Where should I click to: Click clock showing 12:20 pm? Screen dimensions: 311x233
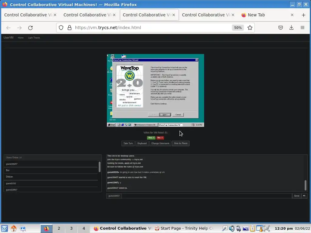(x=284, y=228)
